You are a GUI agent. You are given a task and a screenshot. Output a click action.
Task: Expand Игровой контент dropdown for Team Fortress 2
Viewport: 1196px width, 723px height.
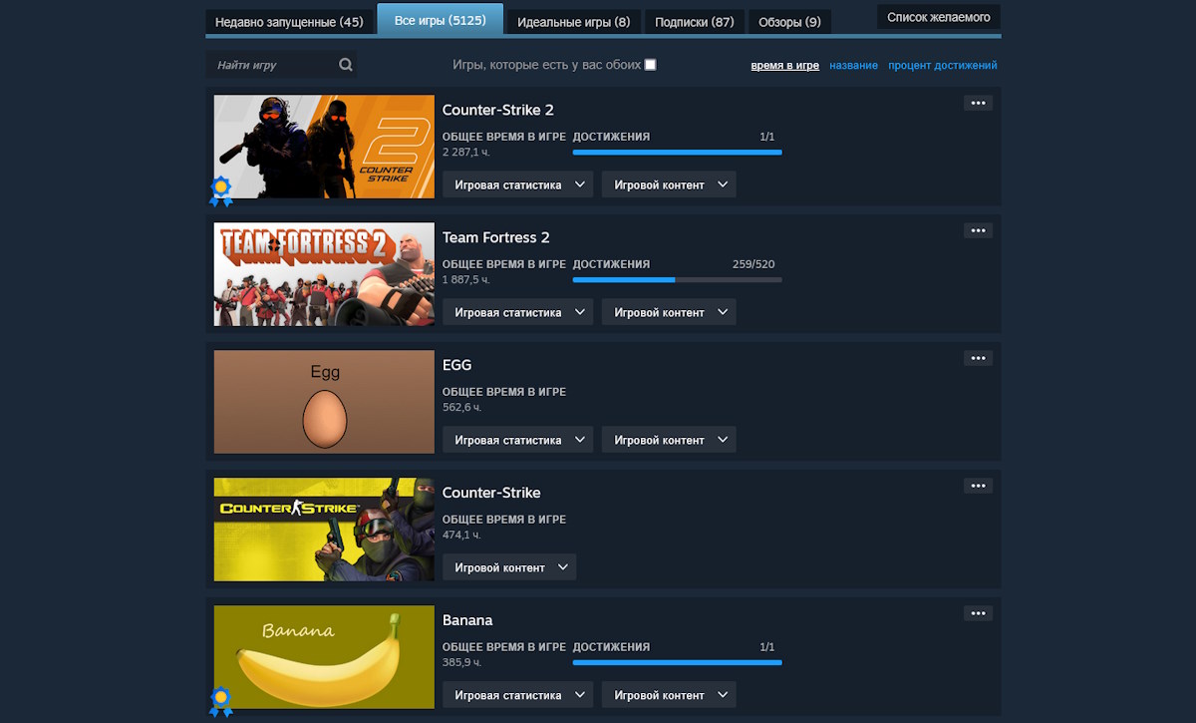pos(669,312)
